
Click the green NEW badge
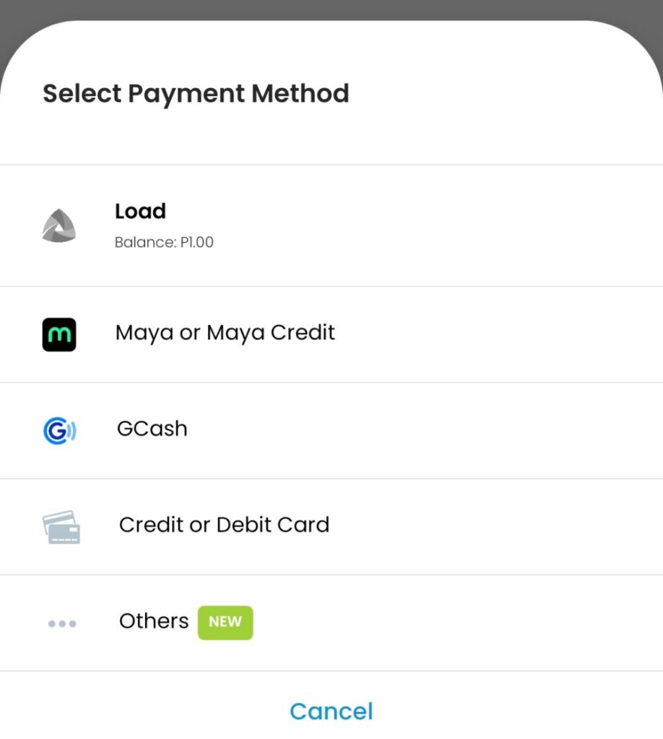[x=225, y=622]
